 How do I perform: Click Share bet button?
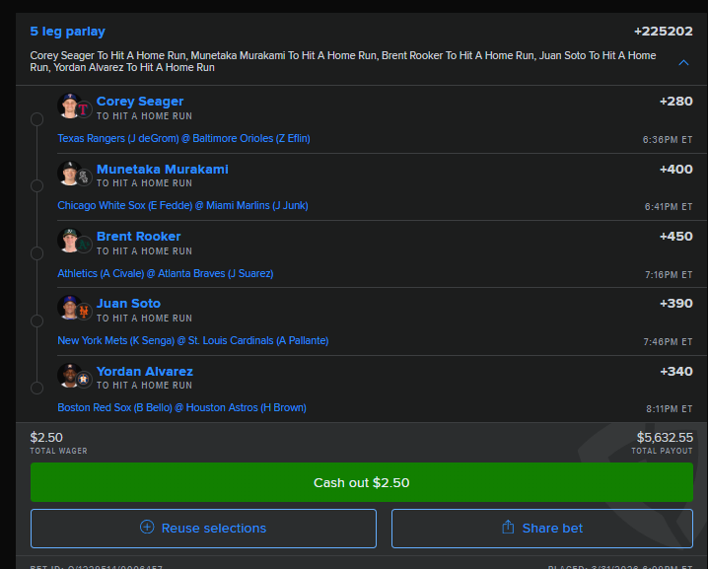(542, 529)
